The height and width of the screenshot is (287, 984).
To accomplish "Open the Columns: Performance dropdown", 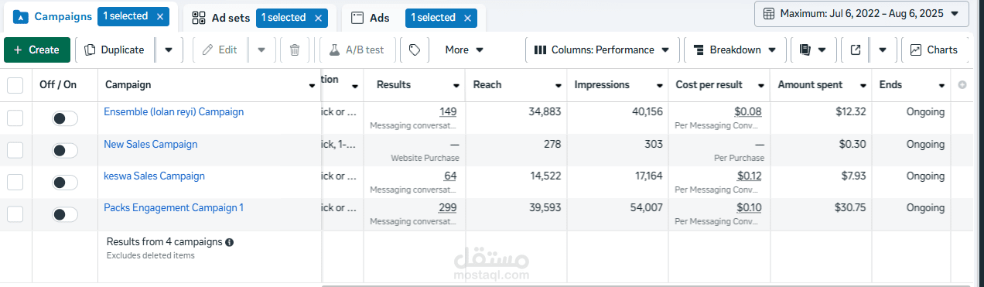I will point(602,50).
